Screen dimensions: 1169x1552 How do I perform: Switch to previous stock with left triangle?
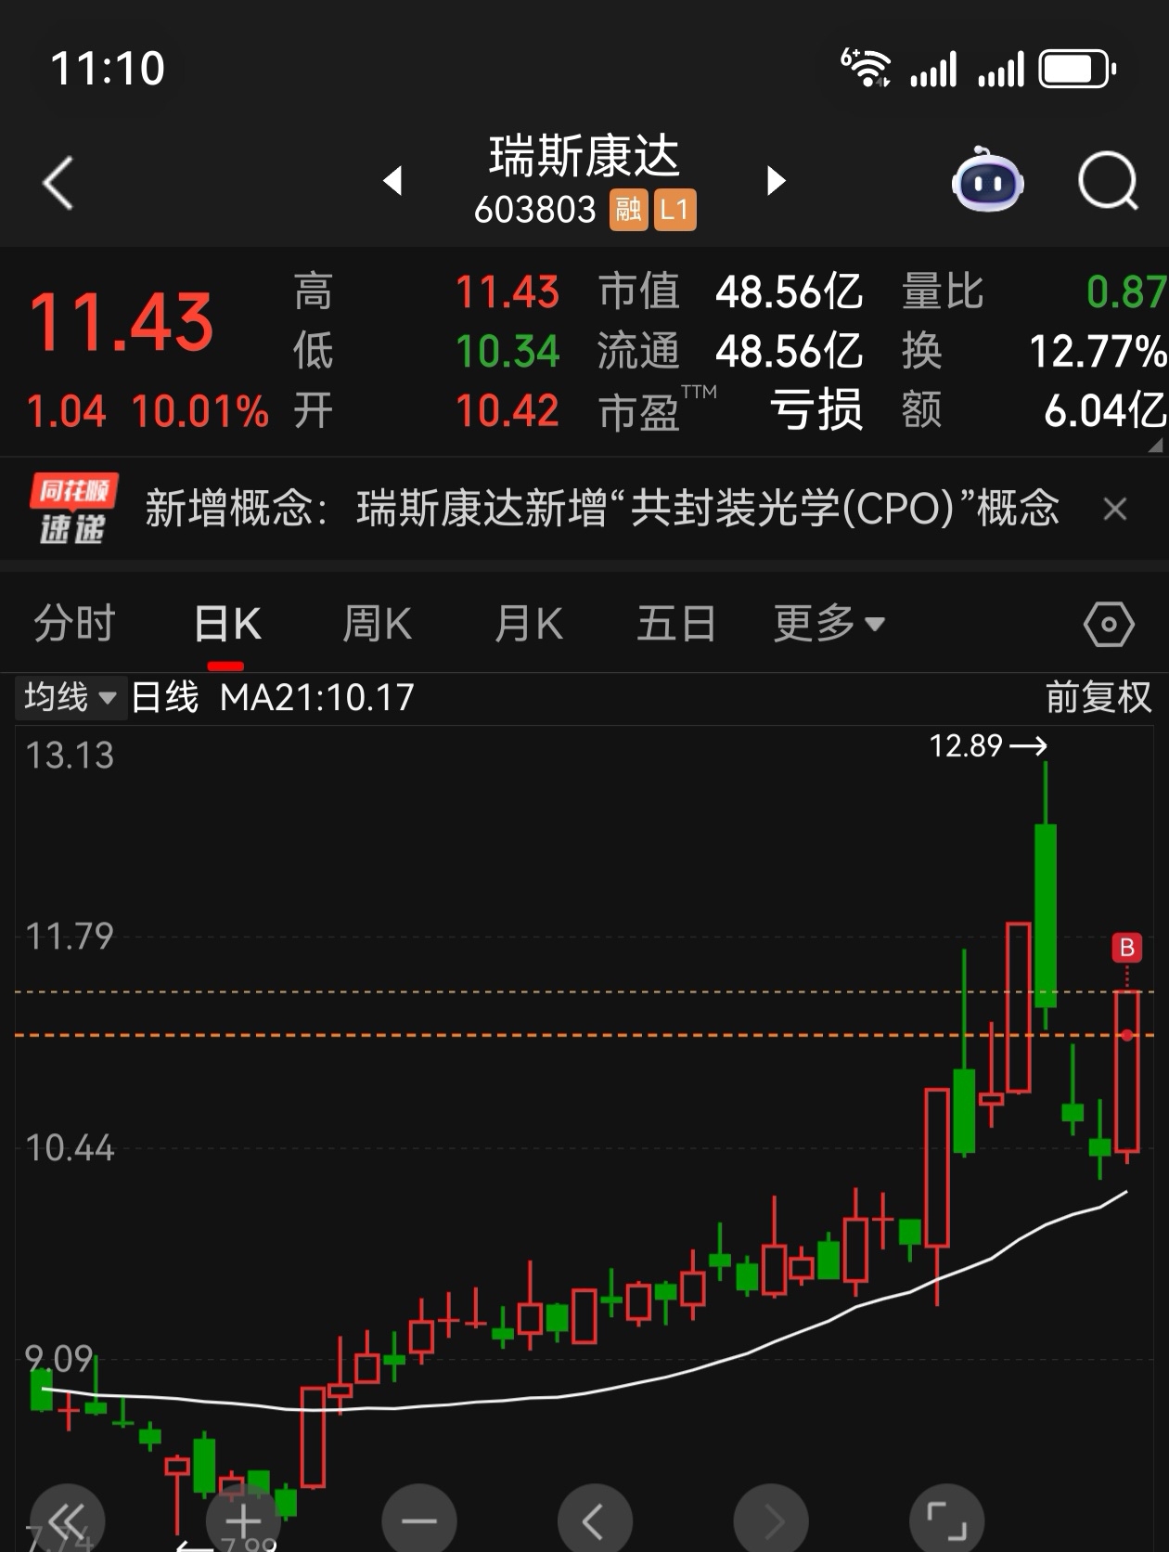pos(393,181)
